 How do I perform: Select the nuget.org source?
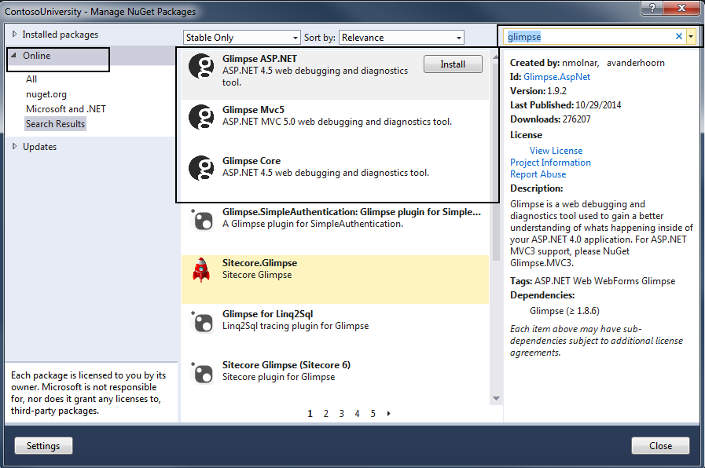pyautogui.click(x=46, y=94)
